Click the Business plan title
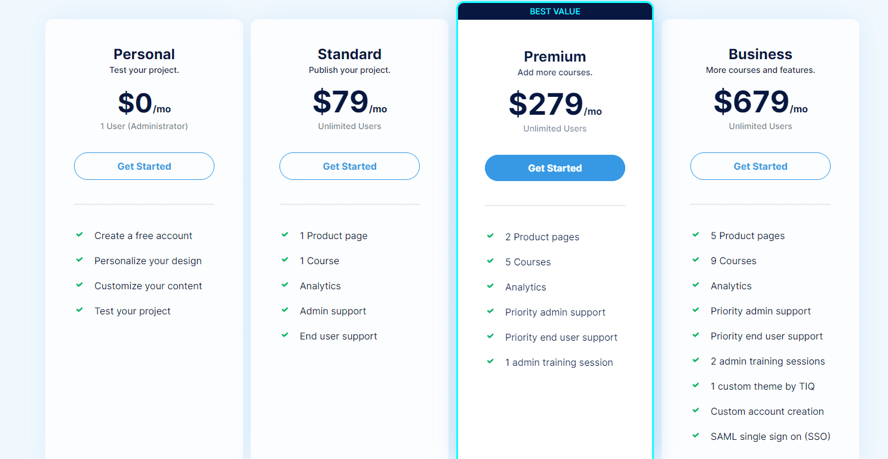Image resolution: width=888 pixels, height=459 pixels. tap(760, 54)
